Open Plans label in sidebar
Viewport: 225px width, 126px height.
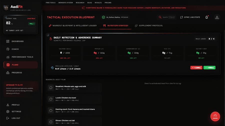[15, 65]
